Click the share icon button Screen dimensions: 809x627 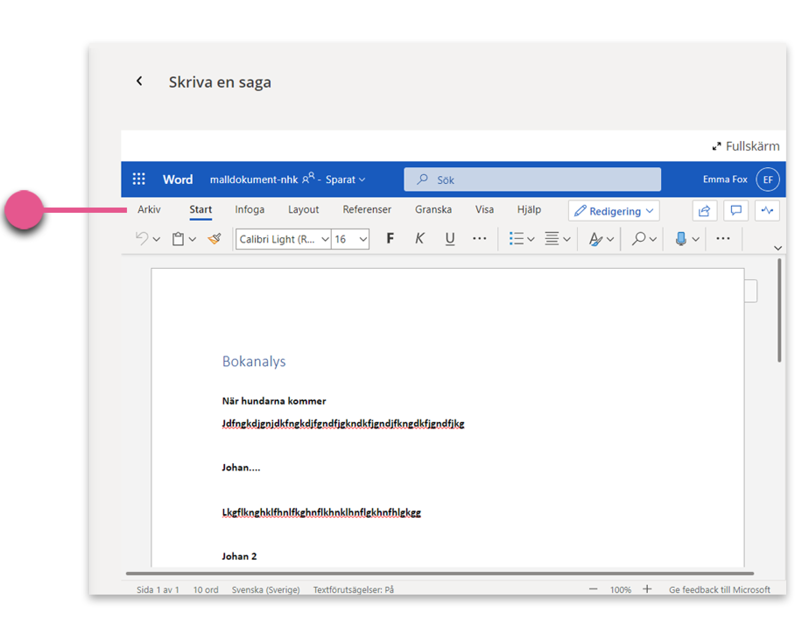(704, 211)
